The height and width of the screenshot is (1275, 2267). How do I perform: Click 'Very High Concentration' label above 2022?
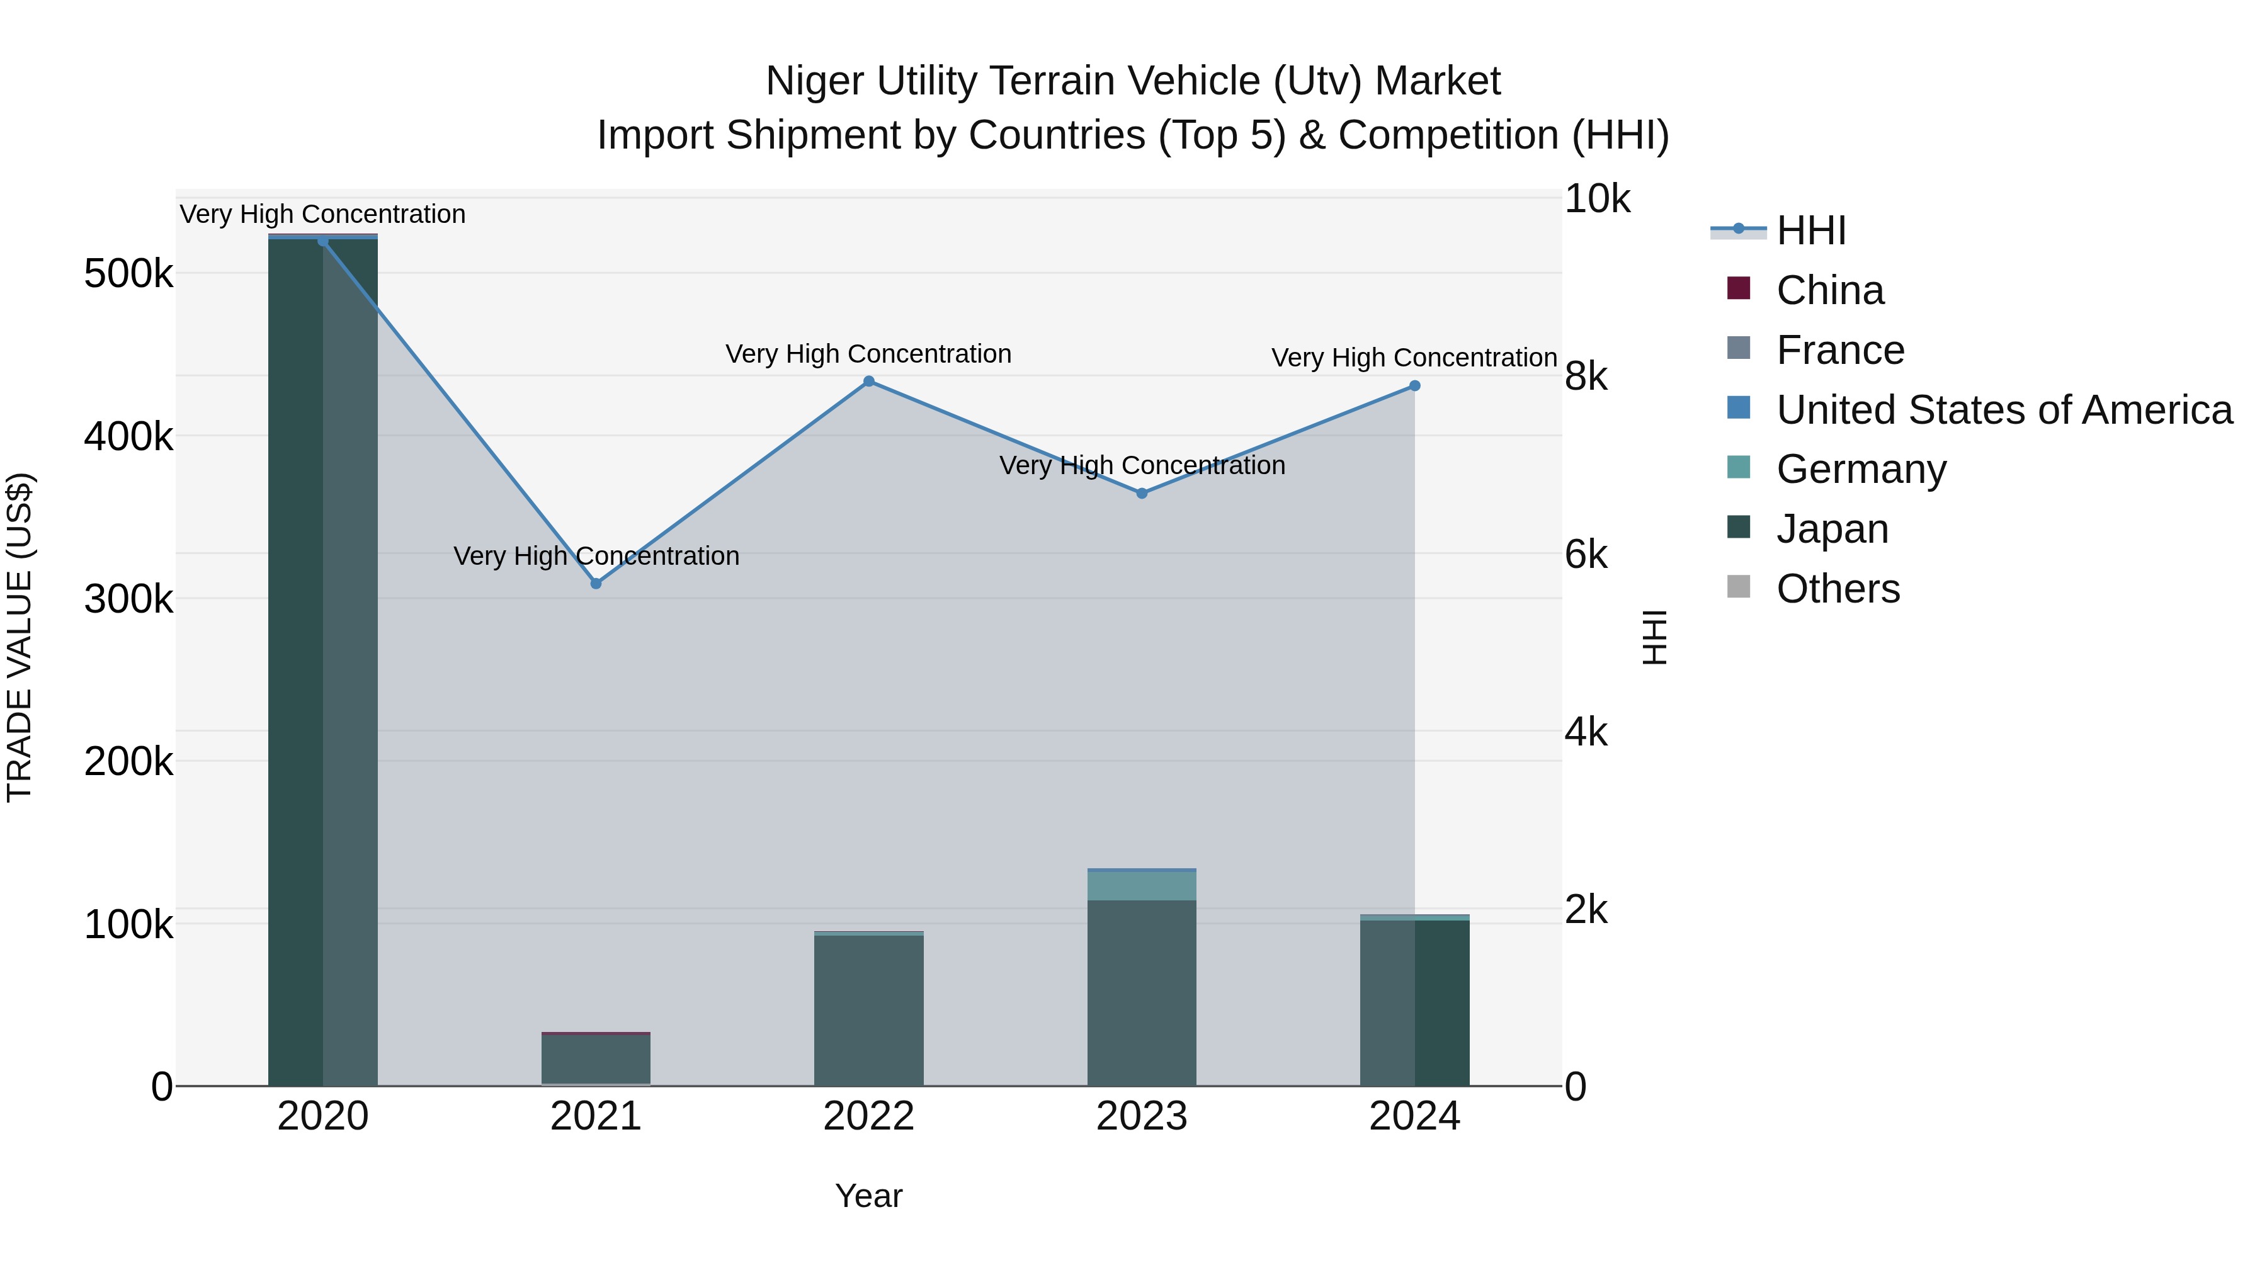[x=868, y=354]
